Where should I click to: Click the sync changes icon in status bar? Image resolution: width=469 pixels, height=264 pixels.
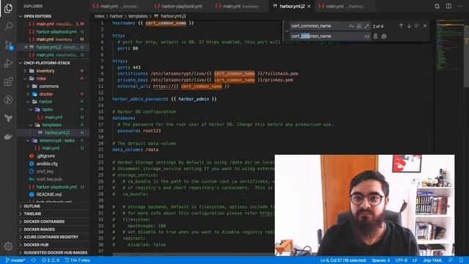[x=34, y=260]
